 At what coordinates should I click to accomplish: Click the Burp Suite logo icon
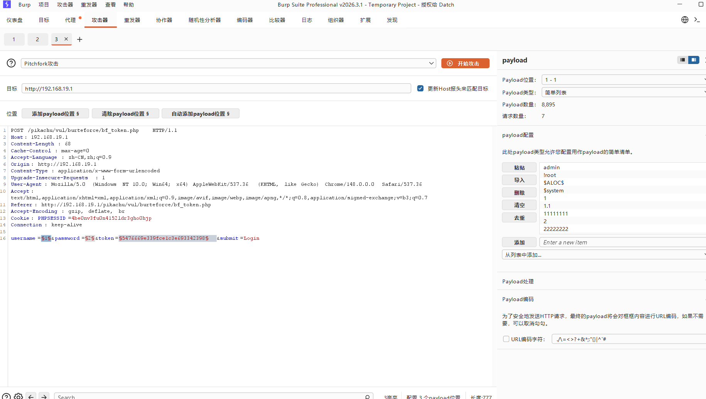pyautogui.click(x=7, y=5)
